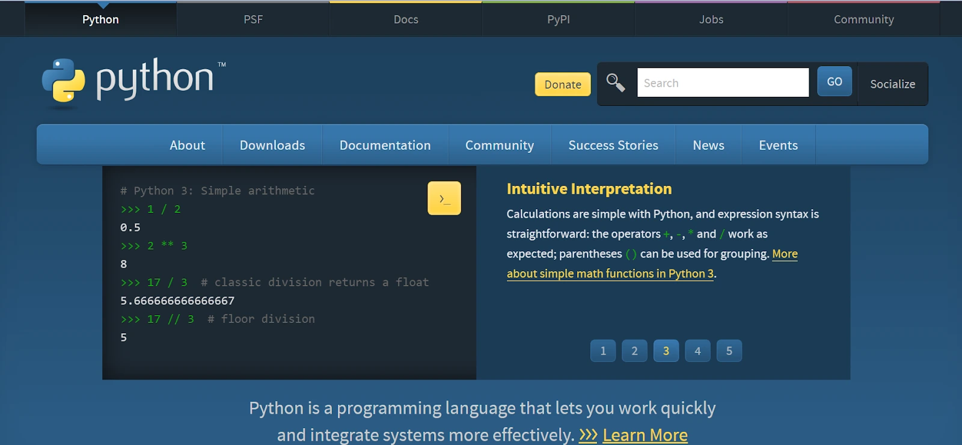This screenshot has width=962, height=445.
Task: Open the About navigation menu
Action: click(187, 145)
